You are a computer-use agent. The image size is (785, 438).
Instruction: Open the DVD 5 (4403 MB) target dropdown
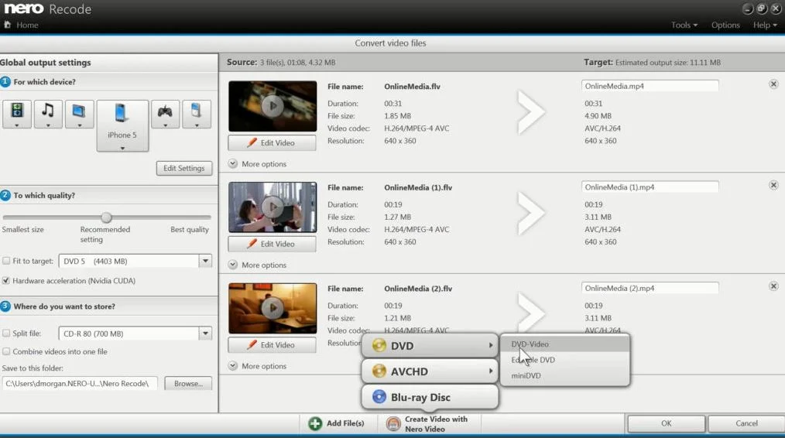coord(205,261)
